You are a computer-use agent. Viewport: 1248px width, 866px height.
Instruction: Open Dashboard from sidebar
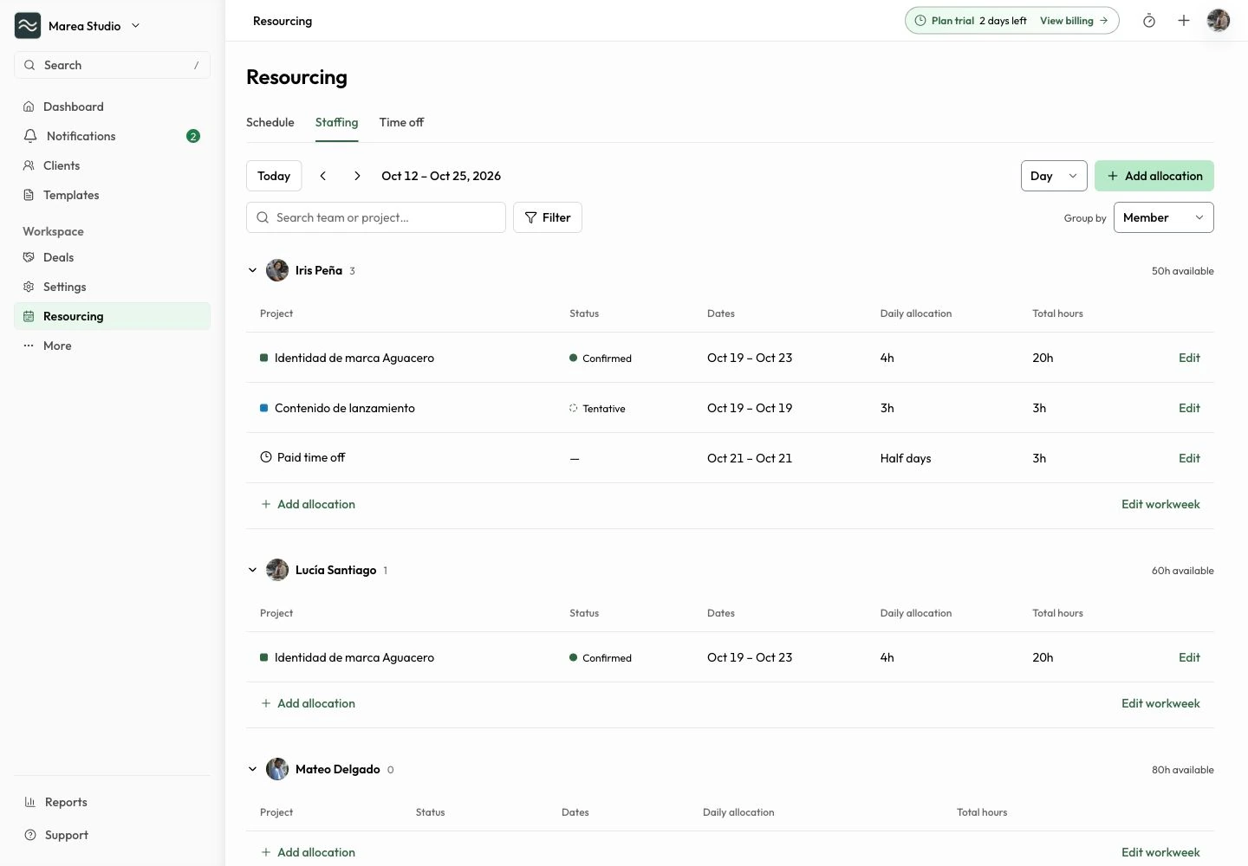point(112,107)
